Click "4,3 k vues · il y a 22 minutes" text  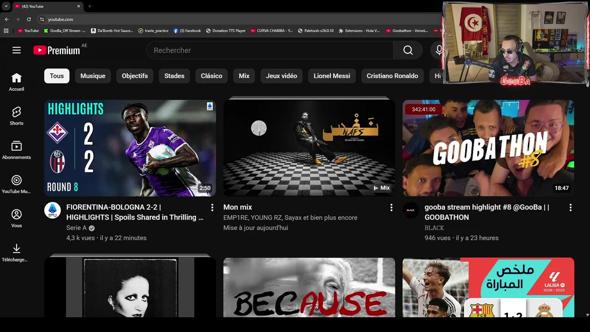pyautogui.click(x=106, y=238)
